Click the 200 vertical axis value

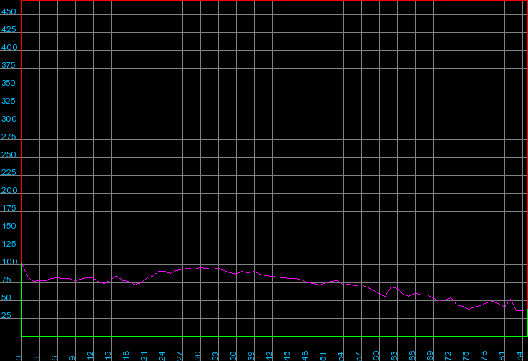pos(9,190)
